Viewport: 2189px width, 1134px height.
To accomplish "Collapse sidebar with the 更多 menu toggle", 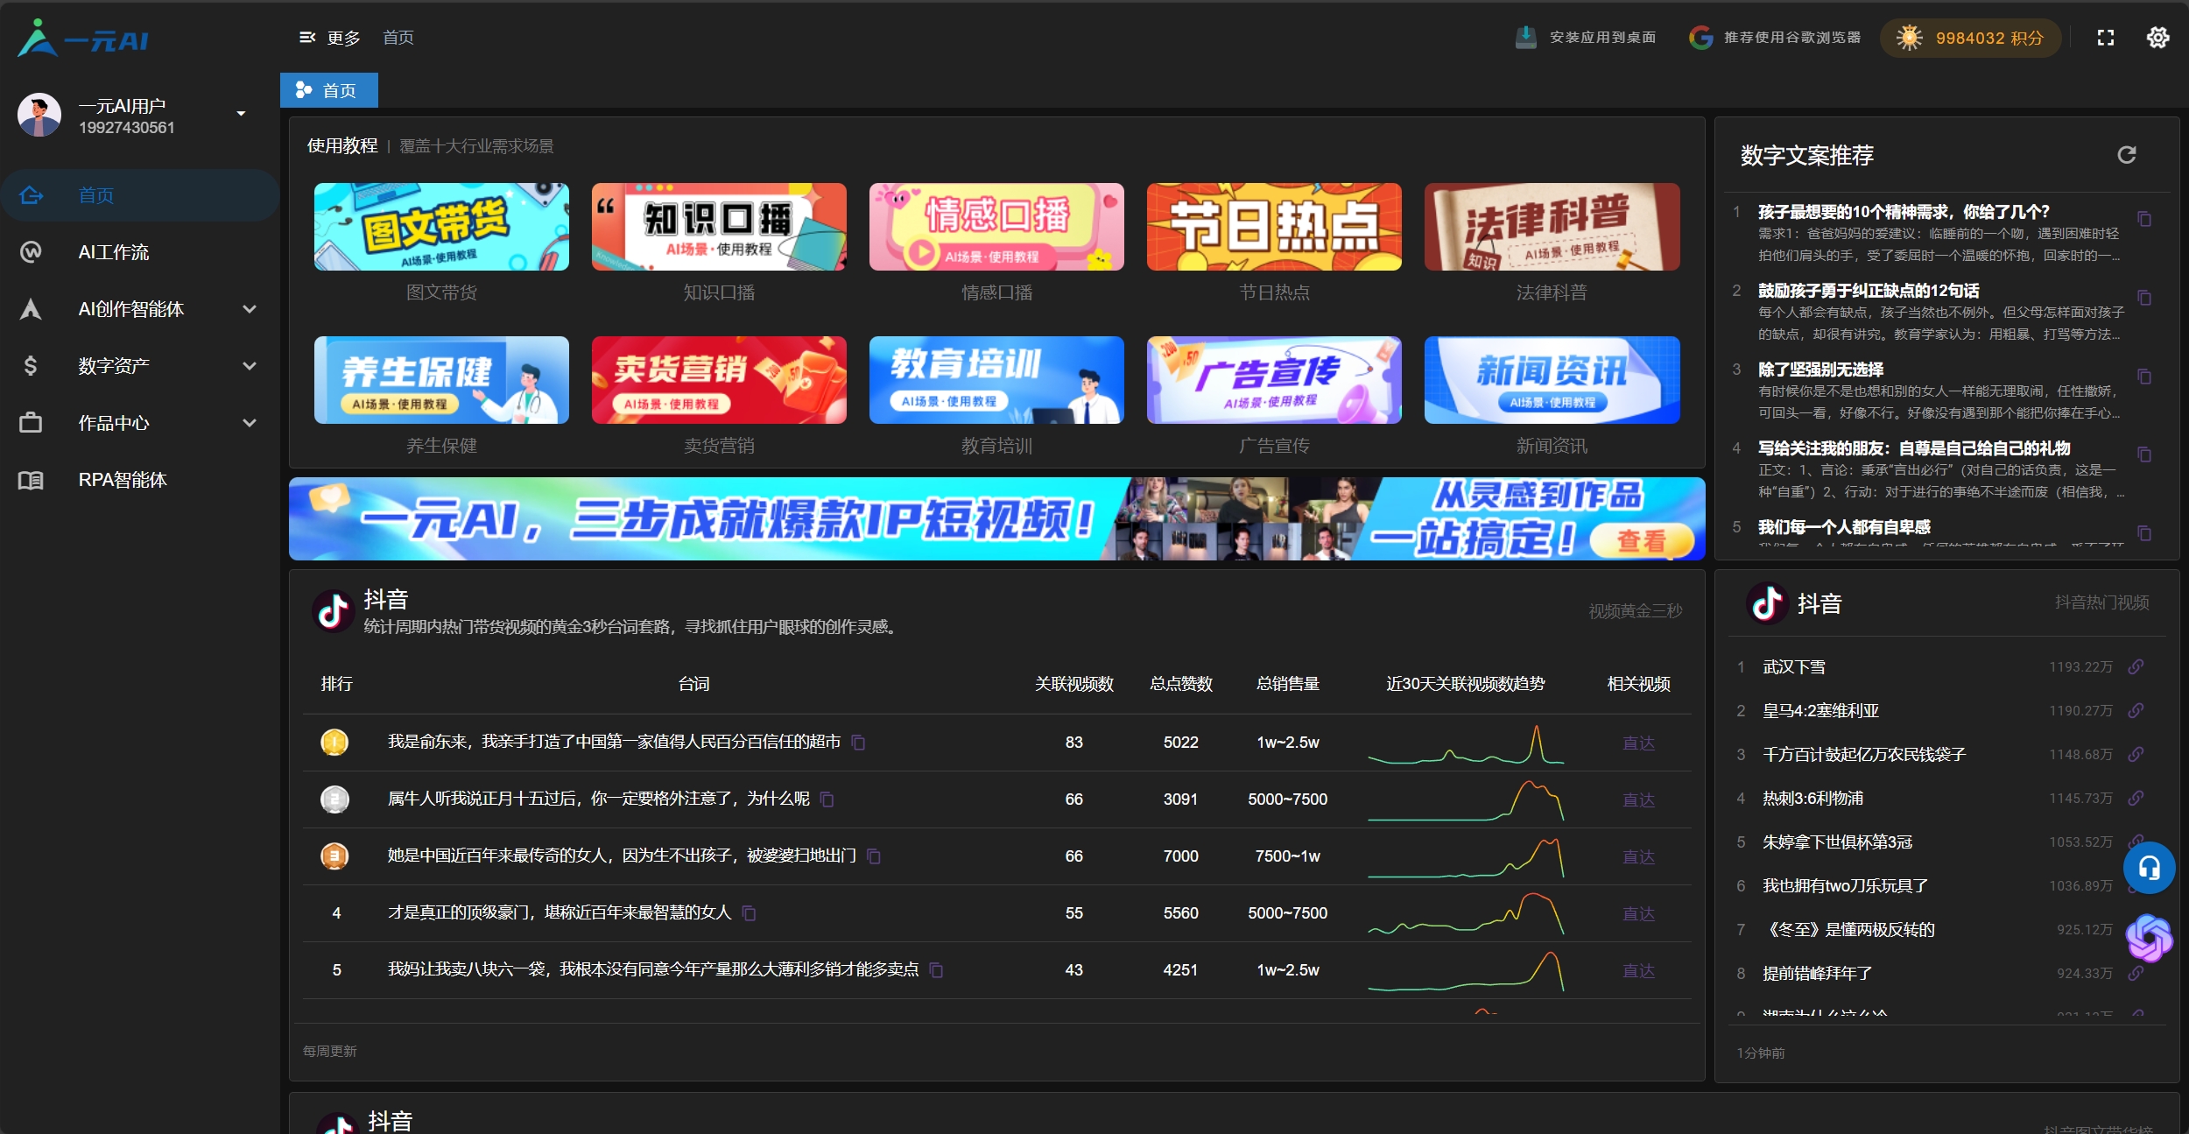I will 308,38.
